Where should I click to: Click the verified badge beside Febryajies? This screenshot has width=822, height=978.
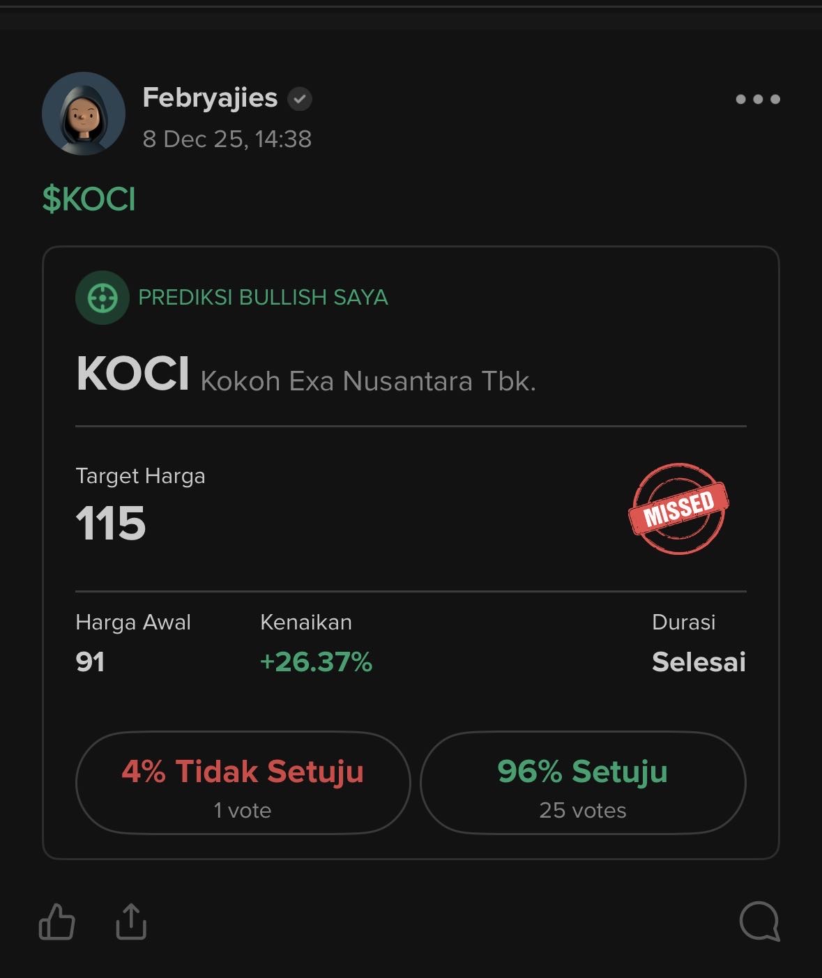pos(300,99)
